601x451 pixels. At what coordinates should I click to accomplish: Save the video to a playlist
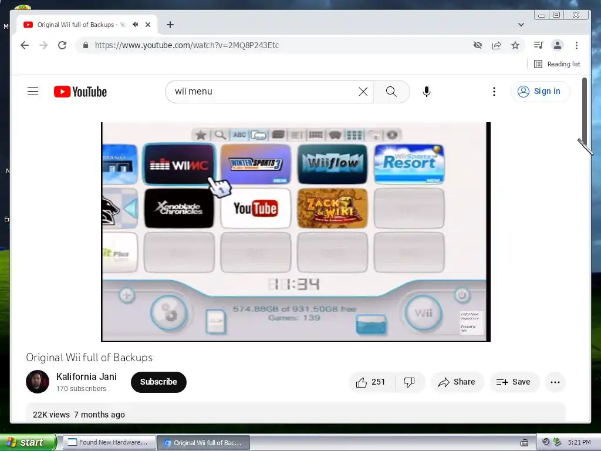pos(514,382)
